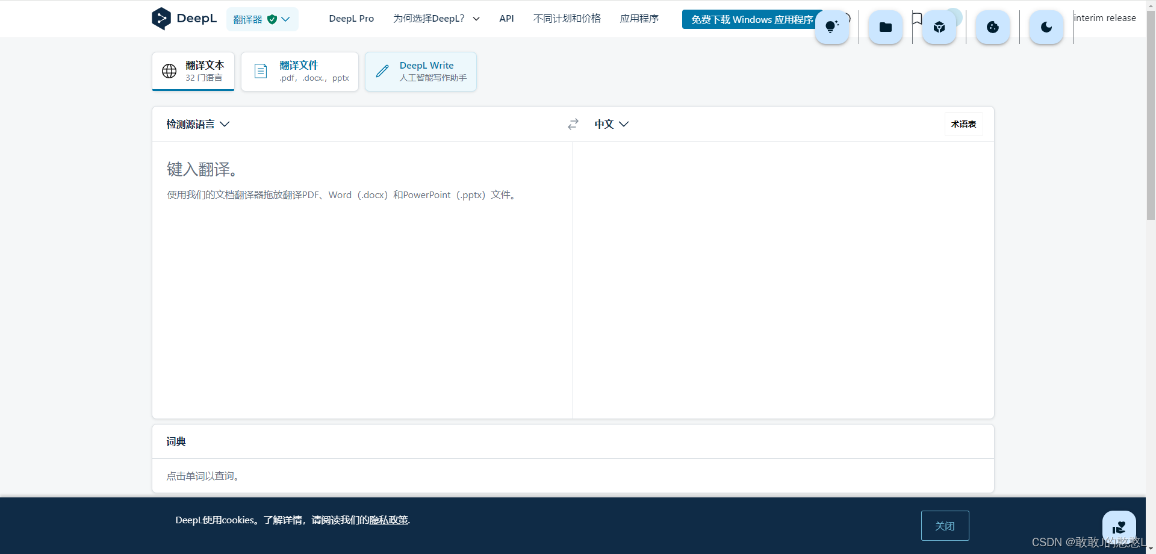Viewport: 1156px width, 554px height.
Task: Click the lightbulb floating button
Action: tap(832, 27)
